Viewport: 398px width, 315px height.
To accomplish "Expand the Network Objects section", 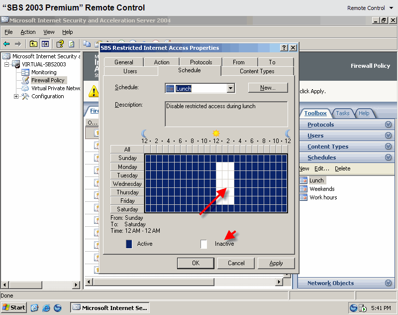I will tap(388, 283).
